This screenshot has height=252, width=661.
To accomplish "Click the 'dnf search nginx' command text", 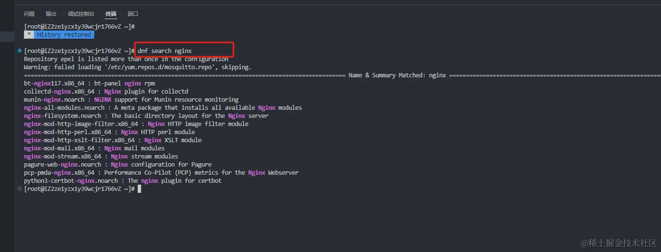I will pos(165,51).
